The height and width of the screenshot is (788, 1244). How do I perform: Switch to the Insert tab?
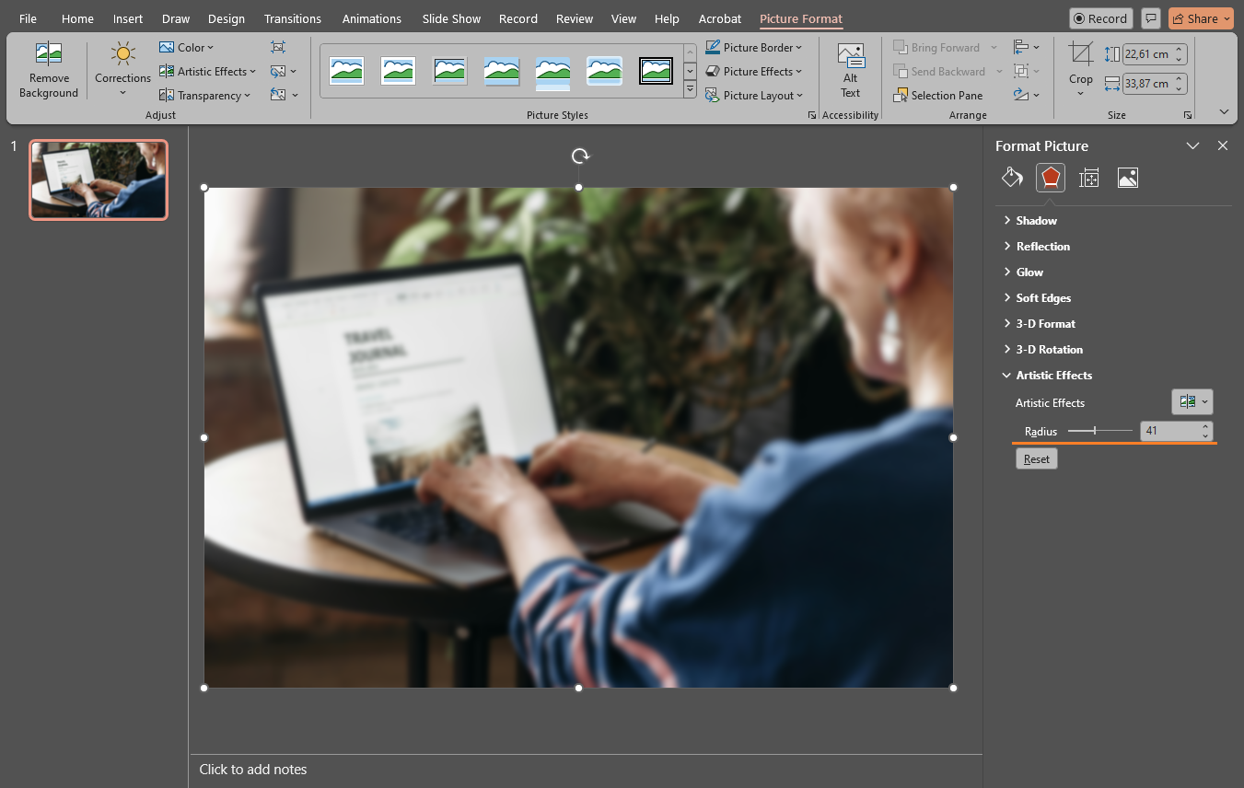(x=128, y=18)
